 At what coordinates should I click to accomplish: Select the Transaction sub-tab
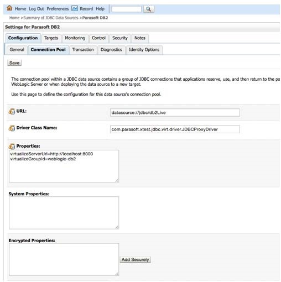(x=83, y=50)
